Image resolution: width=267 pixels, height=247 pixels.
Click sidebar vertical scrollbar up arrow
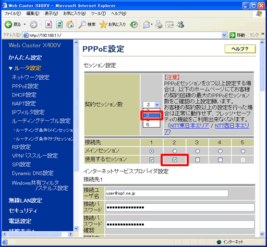(76, 42)
